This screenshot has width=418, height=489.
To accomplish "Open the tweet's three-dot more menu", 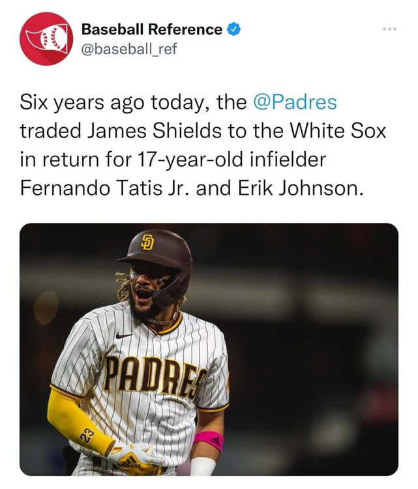I will [390, 30].
